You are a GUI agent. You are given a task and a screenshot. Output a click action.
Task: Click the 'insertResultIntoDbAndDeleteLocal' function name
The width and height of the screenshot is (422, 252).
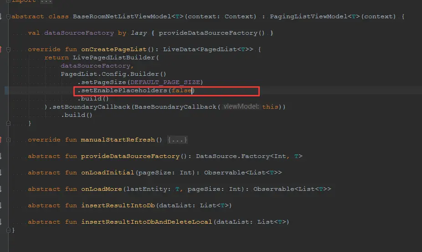[147, 222]
